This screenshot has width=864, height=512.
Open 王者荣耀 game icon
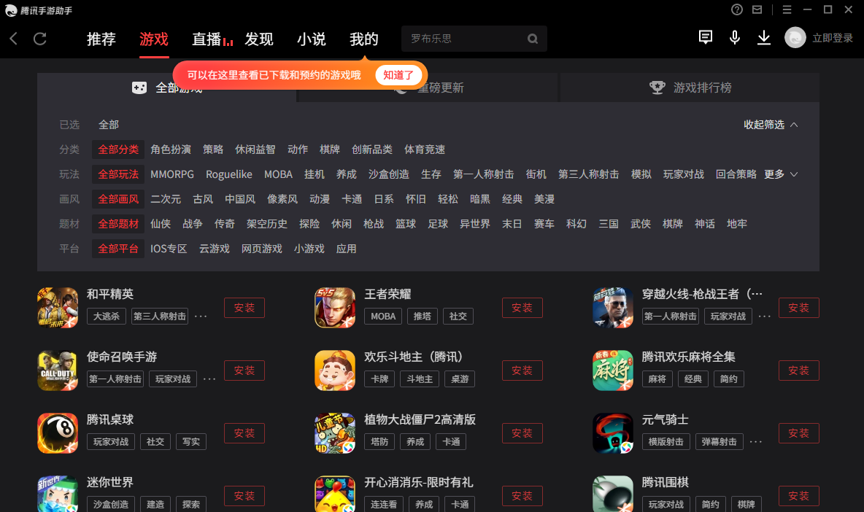(335, 307)
